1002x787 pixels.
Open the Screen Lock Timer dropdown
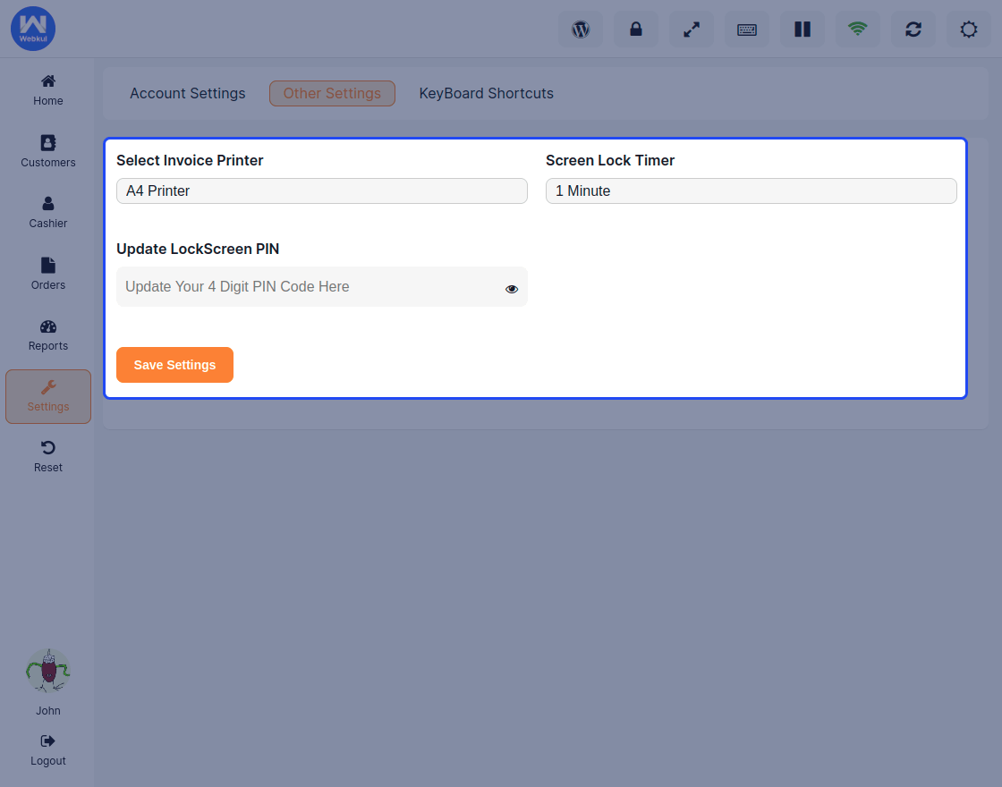point(751,191)
